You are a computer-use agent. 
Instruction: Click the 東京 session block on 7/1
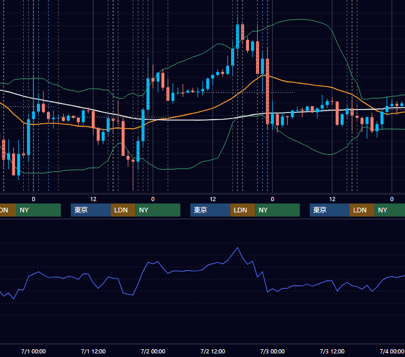click(x=91, y=210)
